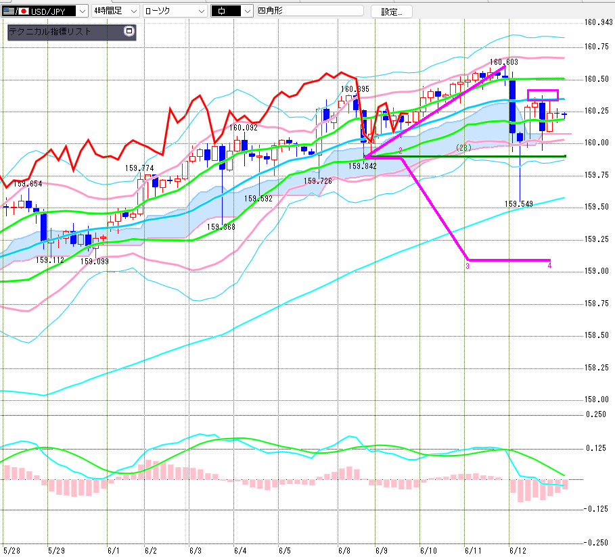Click the 四角形 shape field
The width and height of the screenshot is (615, 557).
pyautogui.click(x=310, y=11)
